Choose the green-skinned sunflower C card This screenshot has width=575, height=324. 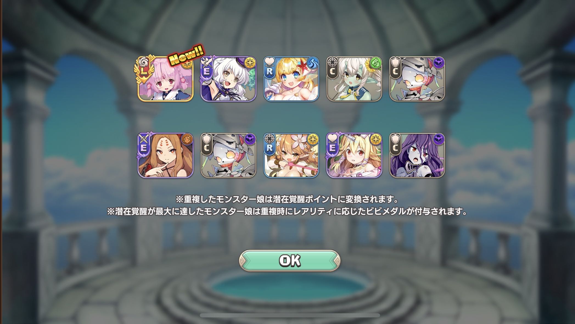[x=354, y=79]
